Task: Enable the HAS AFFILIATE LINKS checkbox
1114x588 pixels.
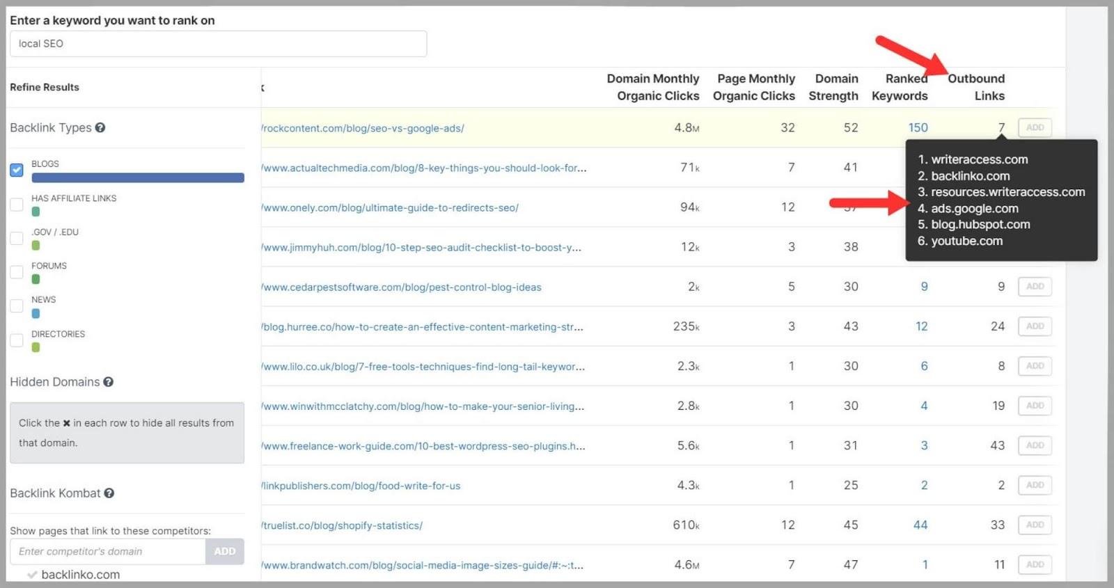Action: pyautogui.click(x=17, y=204)
